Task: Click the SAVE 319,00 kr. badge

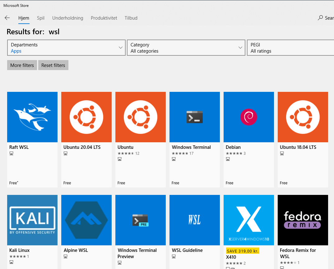Action: pos(243,251)
